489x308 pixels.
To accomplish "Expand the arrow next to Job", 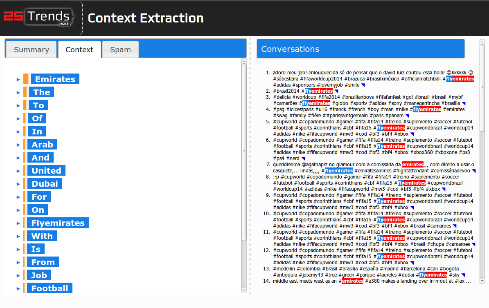I will [x=18, y=276].
